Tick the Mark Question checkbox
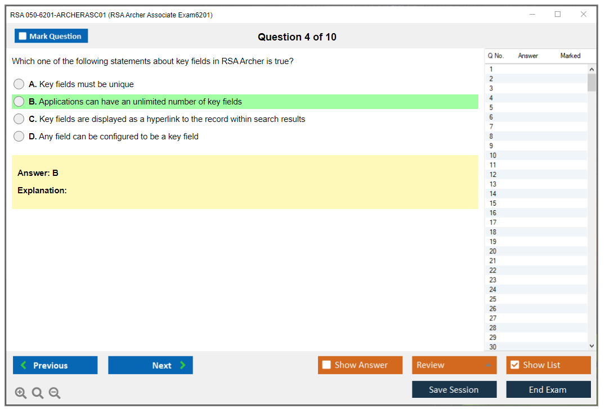Viewport: 605px width, 413px height. (x=23, y=36)
